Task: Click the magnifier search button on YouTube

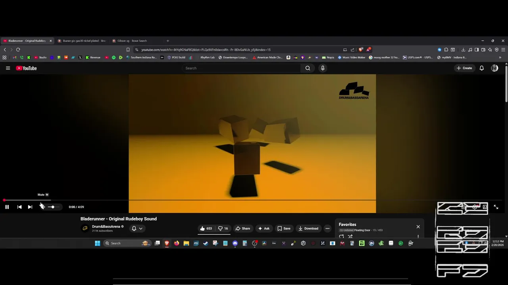Action: 308,68
